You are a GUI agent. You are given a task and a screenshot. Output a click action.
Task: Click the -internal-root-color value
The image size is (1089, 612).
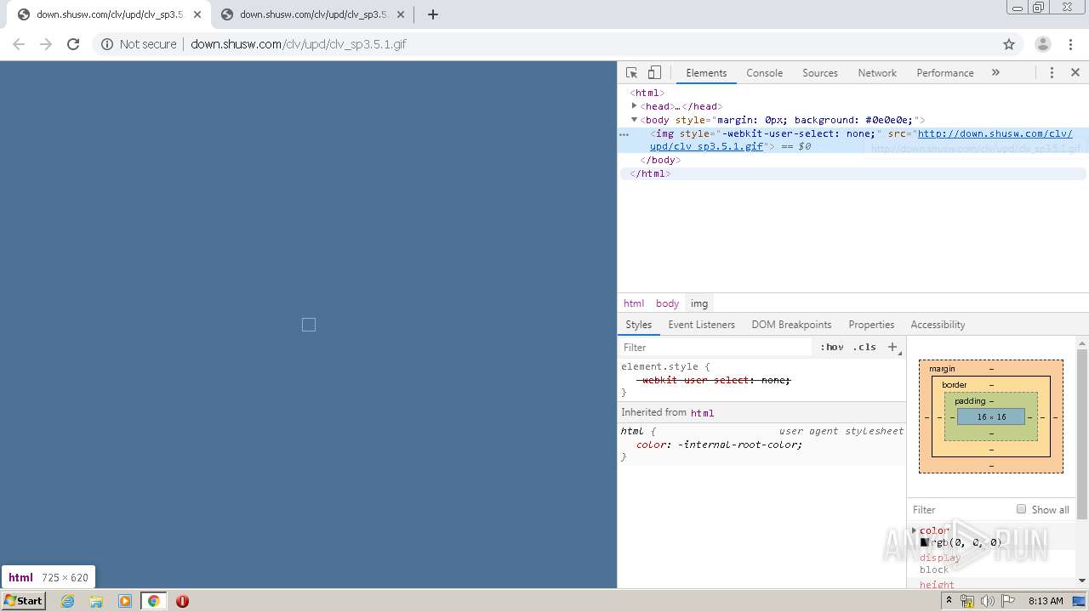pyautogui.click(x=740, y=445)
